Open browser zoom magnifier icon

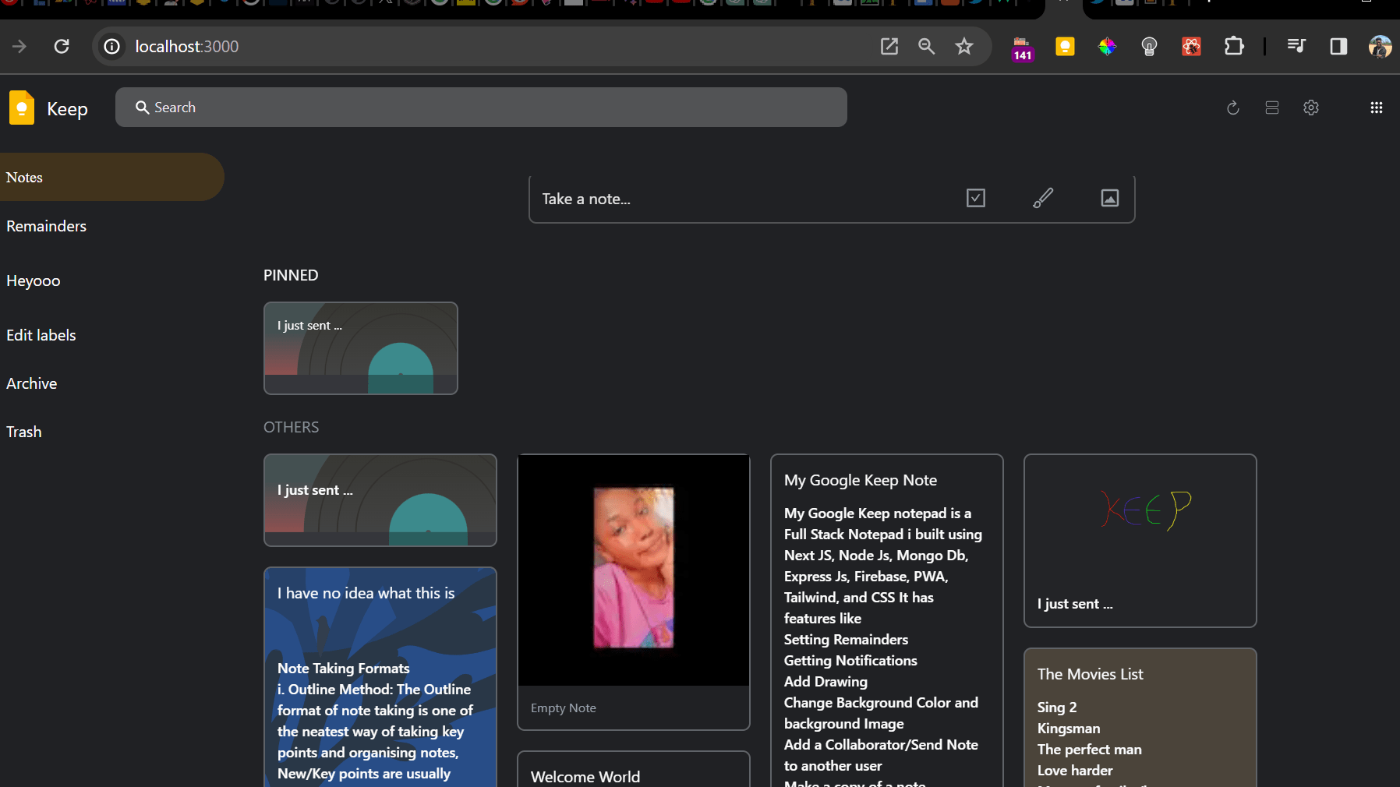(x=927, y=46)
